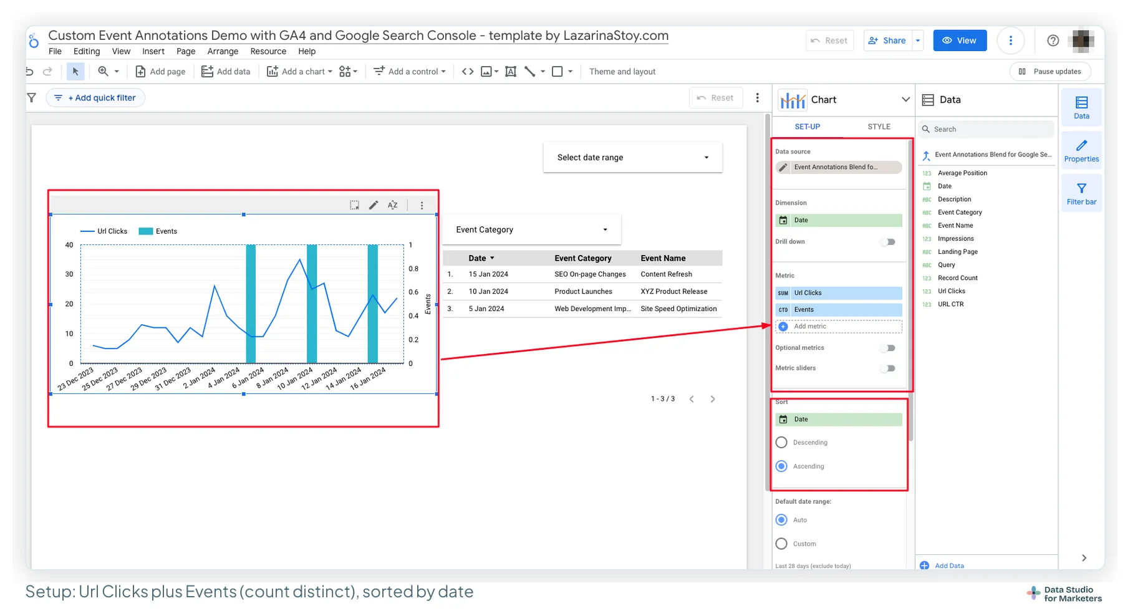Image resolution: width=1130 pixels, height=616 pixels.
Task: Open the Arrange menu
Action: [223, 52]
